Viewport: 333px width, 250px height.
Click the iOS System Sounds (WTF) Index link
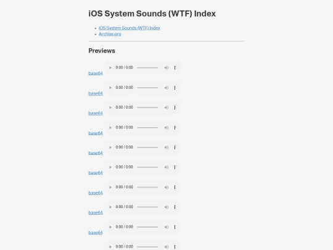coord(129,28)
